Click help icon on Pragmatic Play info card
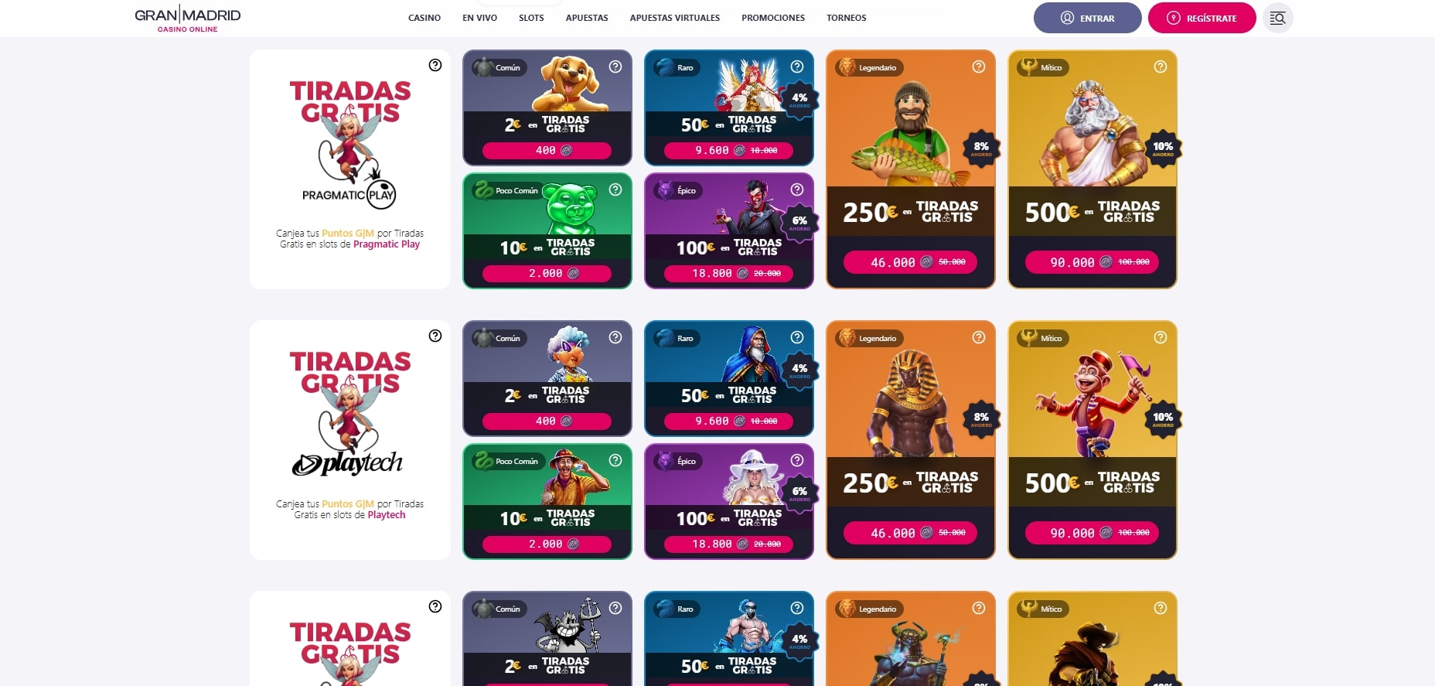 435,65
